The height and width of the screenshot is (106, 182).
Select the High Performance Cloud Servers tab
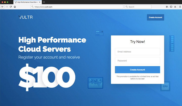click(x=28, y=2)
